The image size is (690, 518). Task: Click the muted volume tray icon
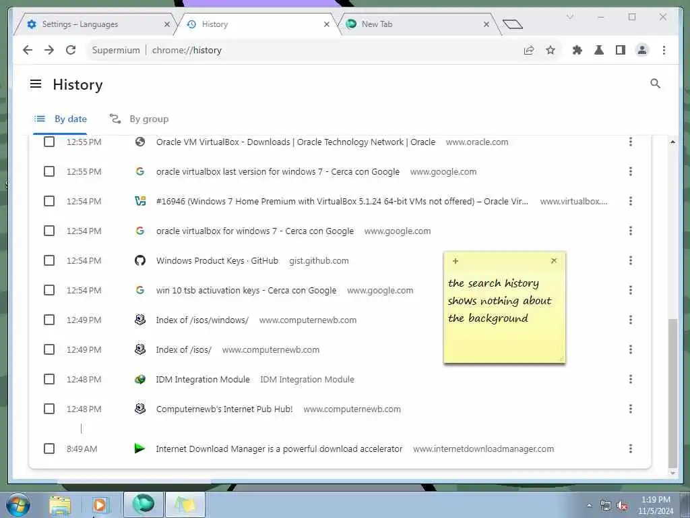pos(622,506)
